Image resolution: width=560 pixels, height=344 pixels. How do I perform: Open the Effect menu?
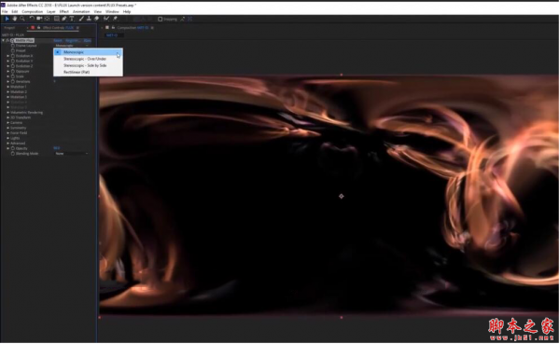63,12
